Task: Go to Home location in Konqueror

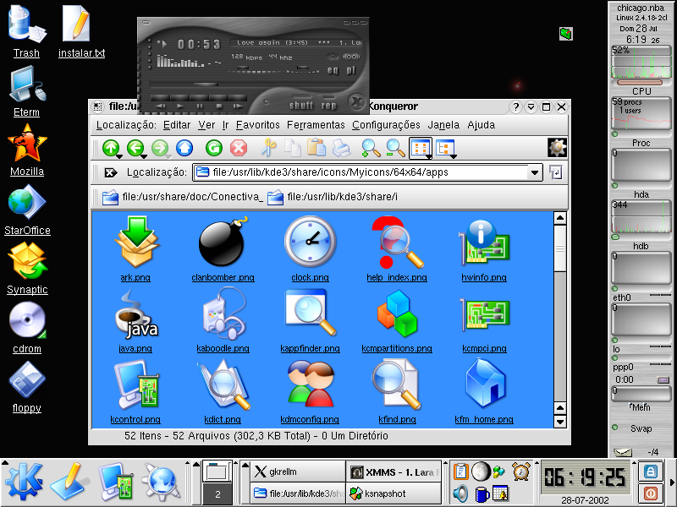Action: click(184, 148)
